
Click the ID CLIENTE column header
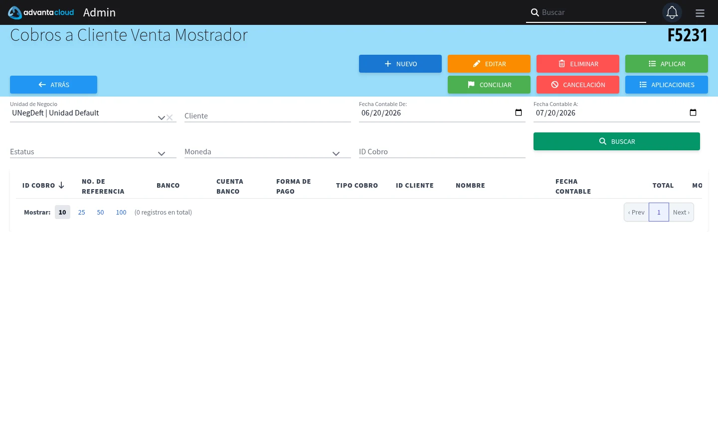click(415, 185)
